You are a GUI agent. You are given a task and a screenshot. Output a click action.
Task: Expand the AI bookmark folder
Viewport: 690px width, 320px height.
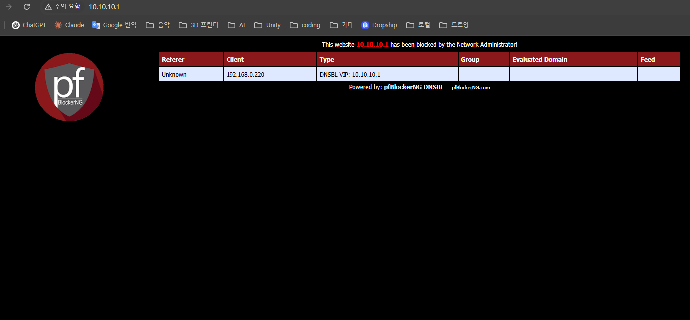coord(236,25)
